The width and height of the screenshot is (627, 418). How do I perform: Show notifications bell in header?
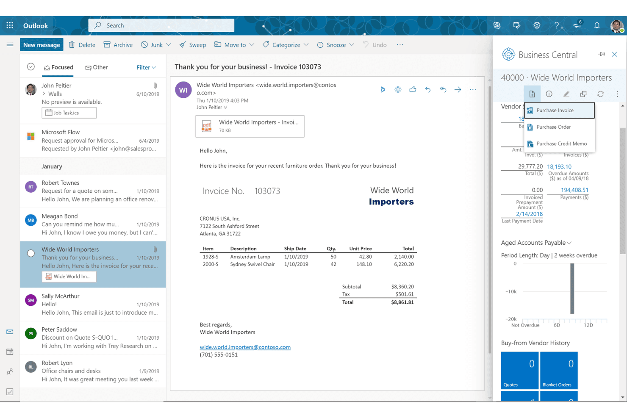(x=597, y=25)
